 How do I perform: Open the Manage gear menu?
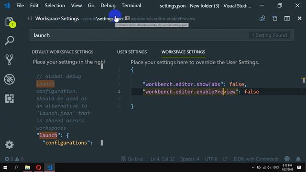coord(10,145)
